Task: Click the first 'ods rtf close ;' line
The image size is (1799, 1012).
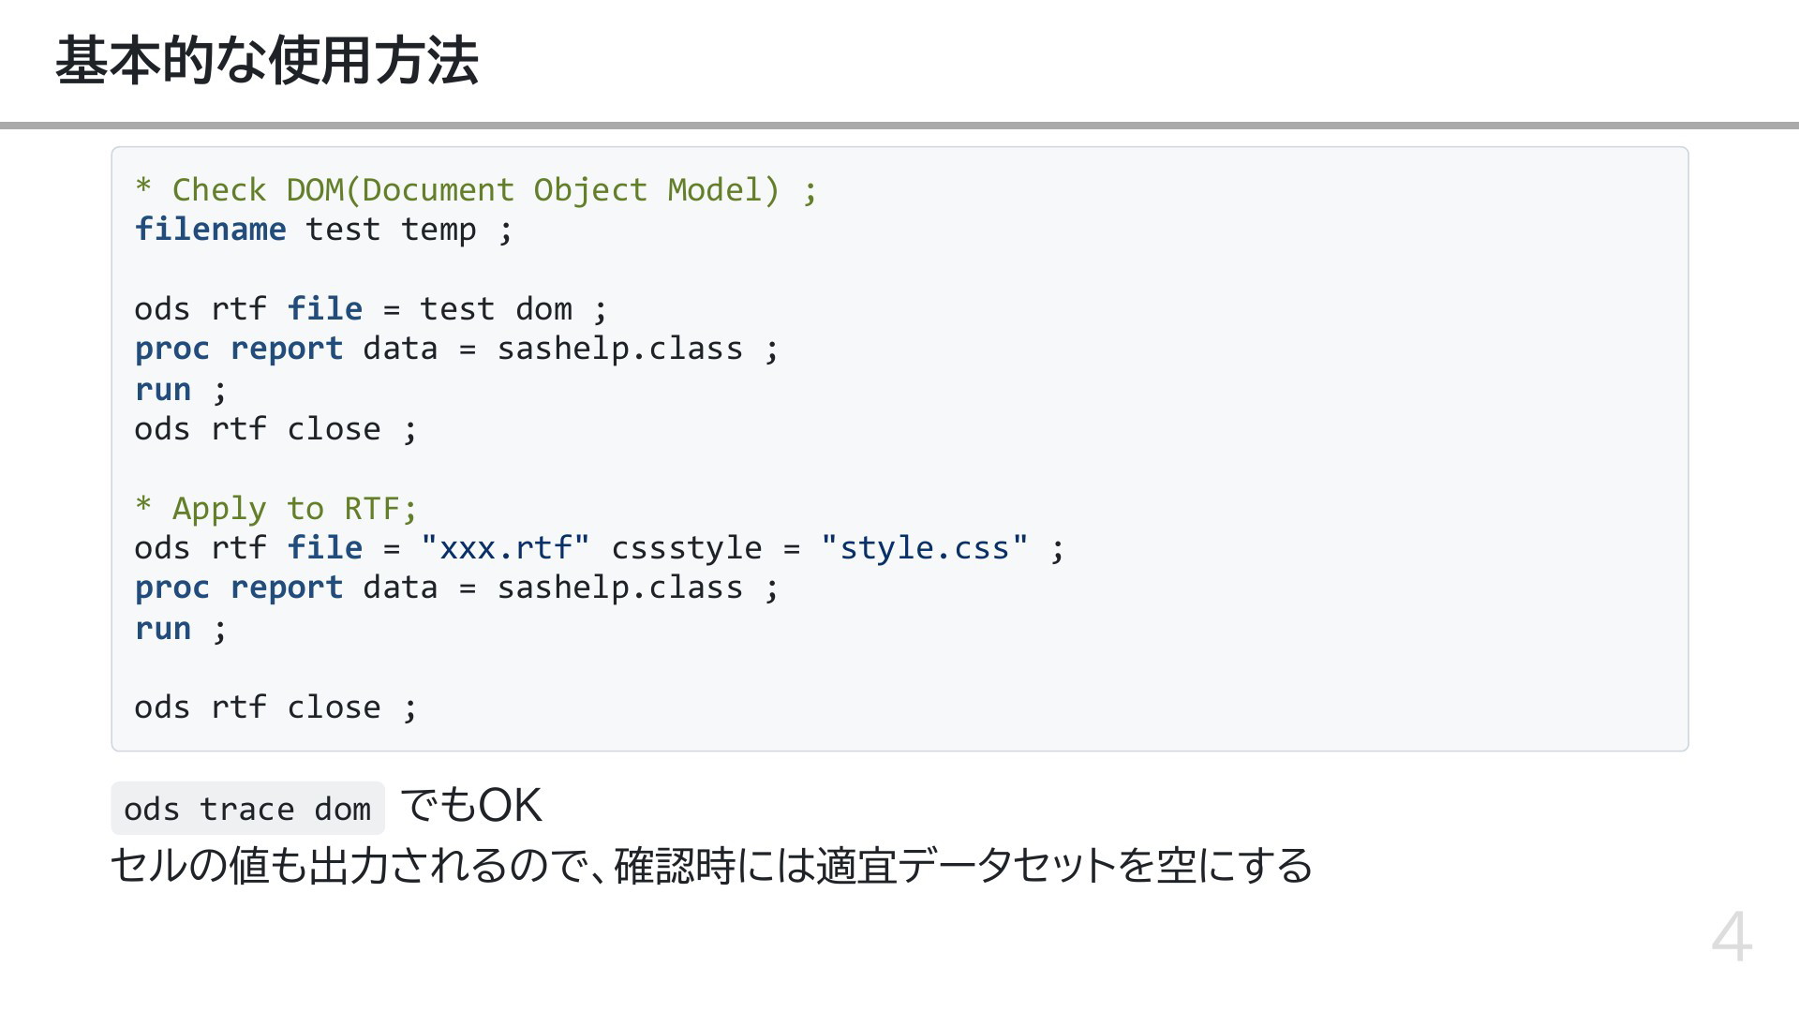Action: pos(275,429)
